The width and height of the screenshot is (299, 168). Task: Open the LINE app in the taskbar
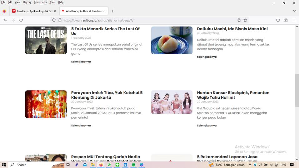click(x=117, y=165)
